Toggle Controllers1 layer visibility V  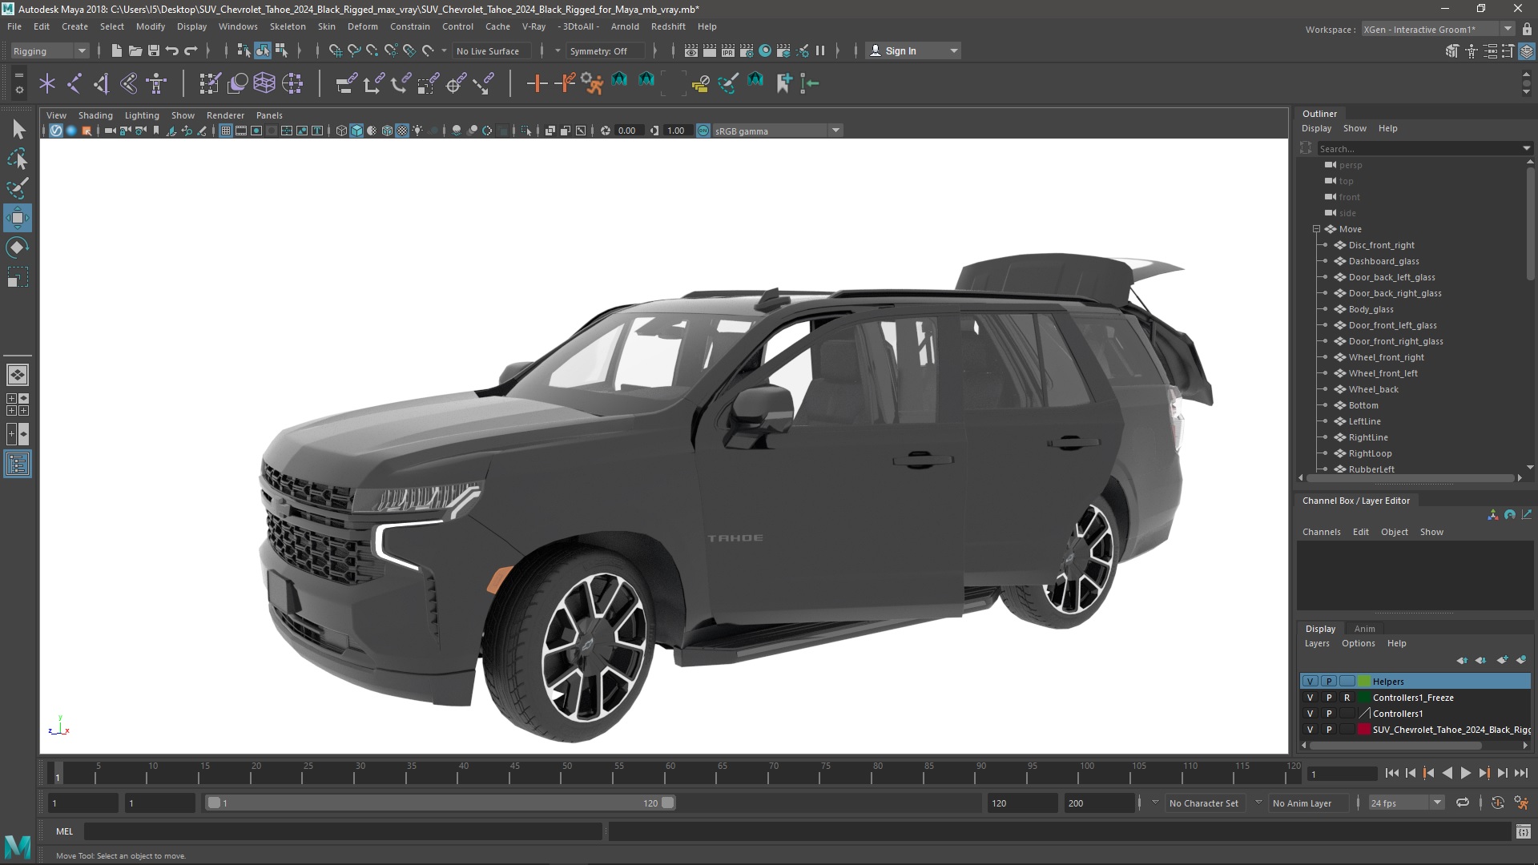[x=1310, y=714]
